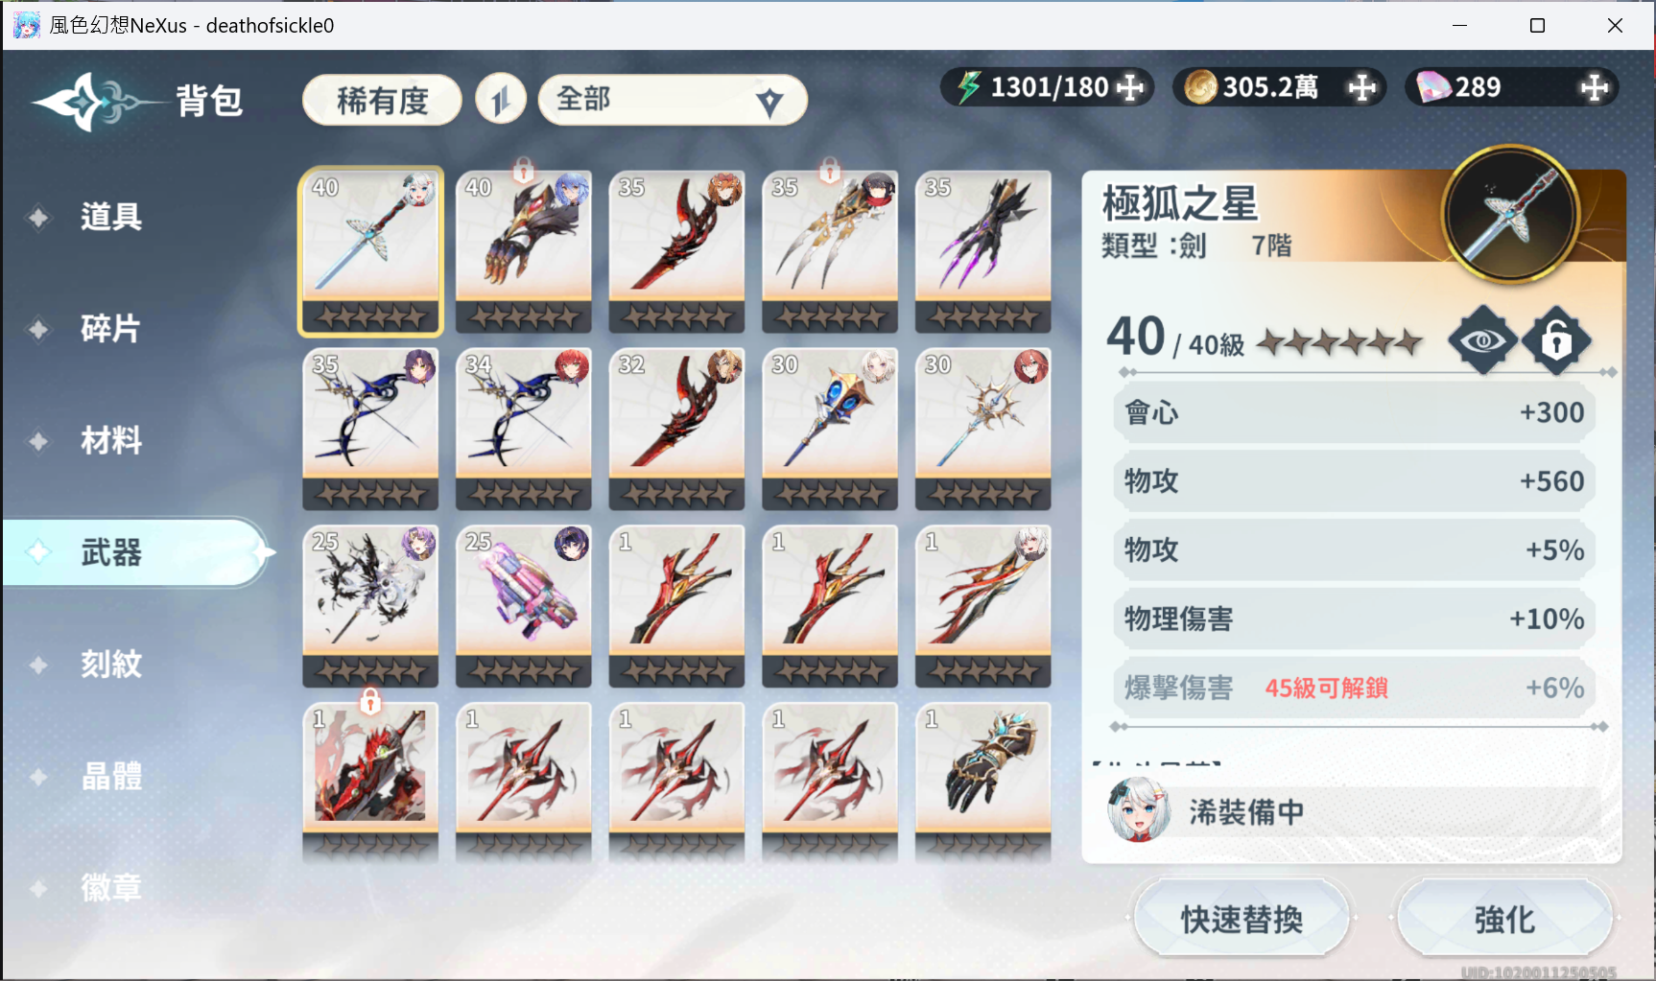Add gold with the plus beside 305.2萬

click(1362, 87)
